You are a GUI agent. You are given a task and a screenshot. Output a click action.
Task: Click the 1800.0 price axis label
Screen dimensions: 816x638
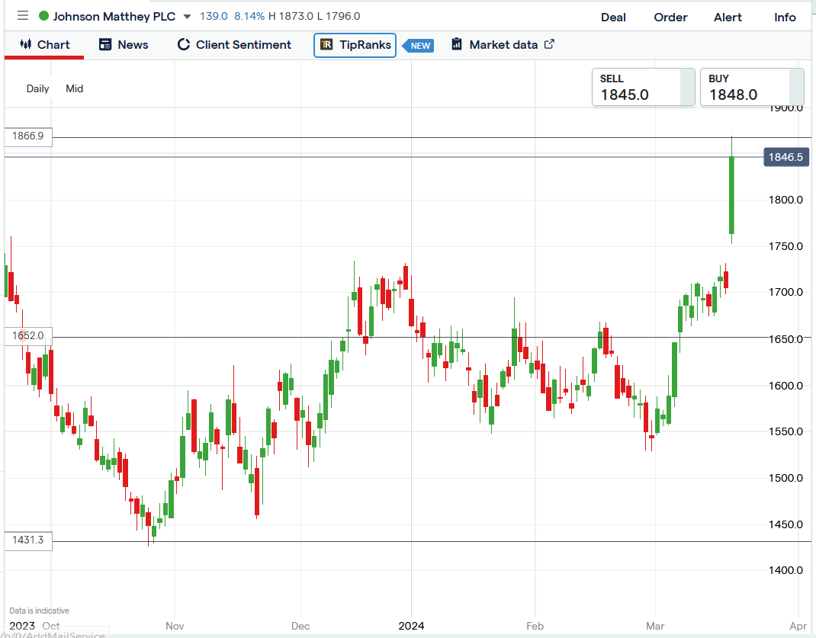[785, 200]
